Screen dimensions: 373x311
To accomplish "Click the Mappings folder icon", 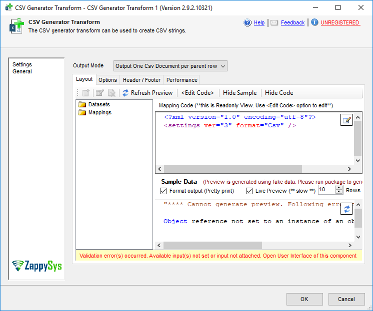I will click(82, 112).
